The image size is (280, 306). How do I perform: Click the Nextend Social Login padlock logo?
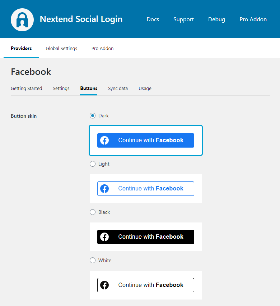(22, 19)
